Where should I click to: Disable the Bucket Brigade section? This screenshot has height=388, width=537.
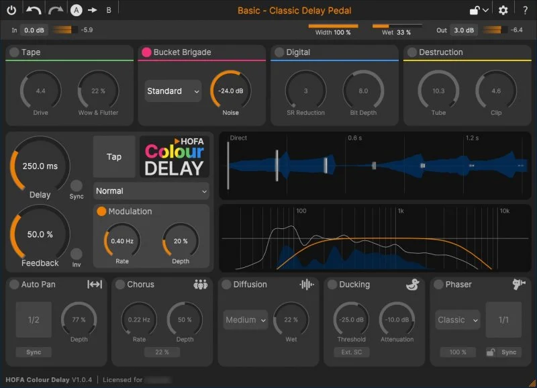[x=146, y=52]
